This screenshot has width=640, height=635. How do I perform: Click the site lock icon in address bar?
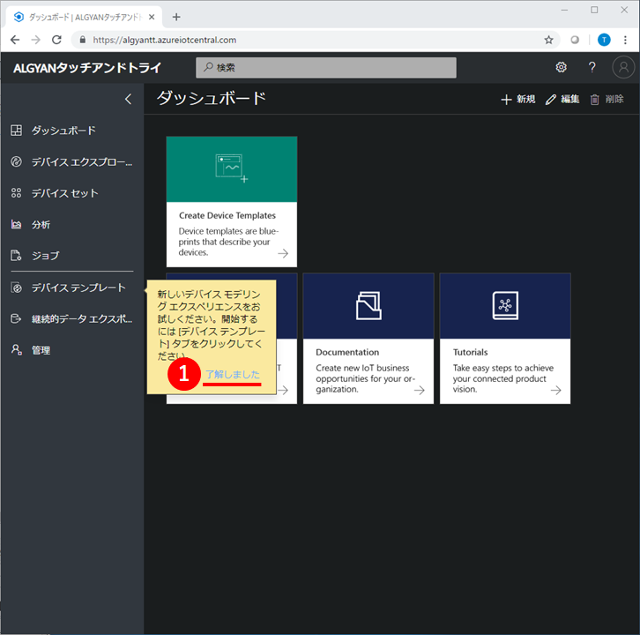83,40
